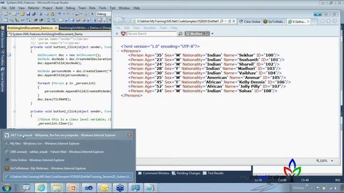344x193 pixels.
Task: Click the Paste clipboard icon
Action: 52,14
